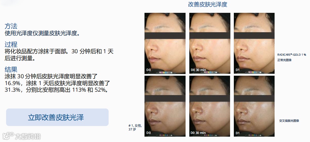
Task: Open the top-row D0 30 min photo
Action: pyautogui.click(x=210, y=43)
